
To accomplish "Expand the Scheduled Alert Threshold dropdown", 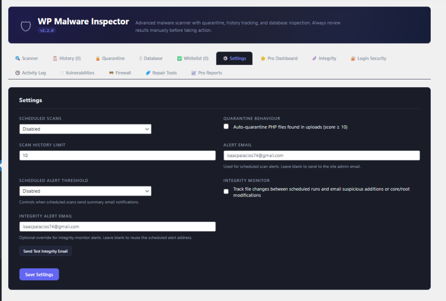I will coord(85,191).
